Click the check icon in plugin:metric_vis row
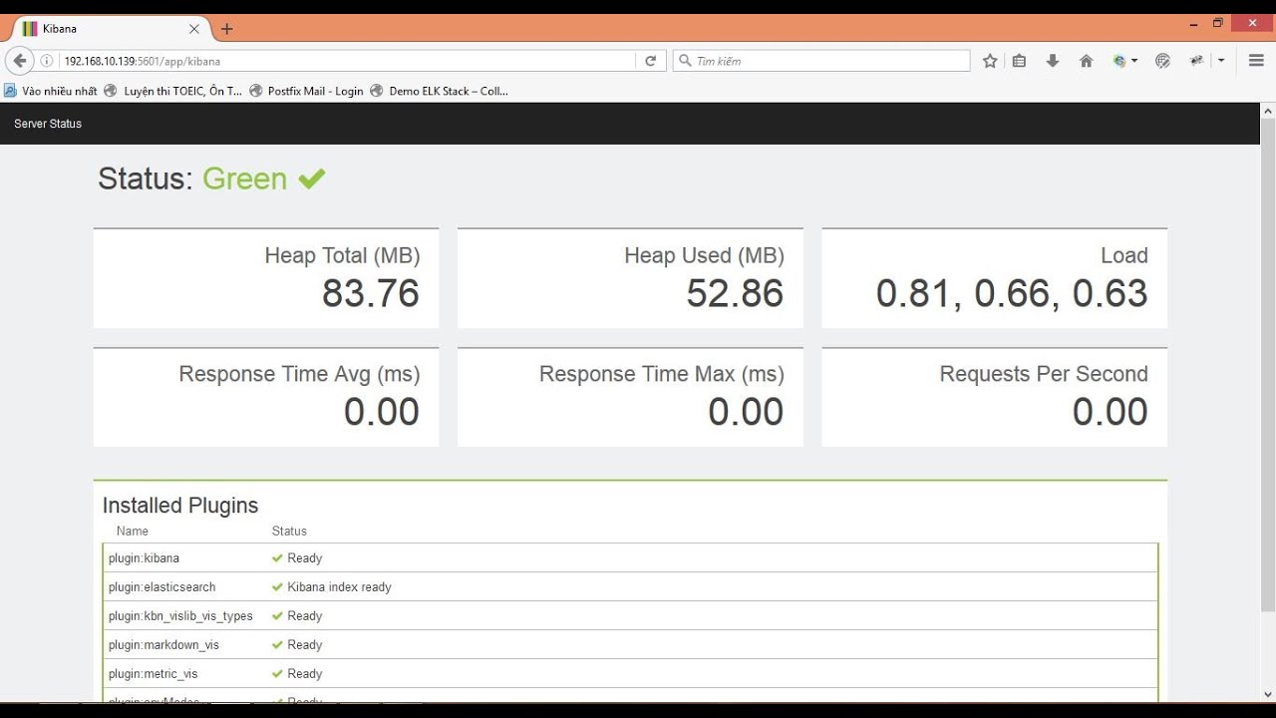Screen dimensions: 1276x718 click(277, 674)
